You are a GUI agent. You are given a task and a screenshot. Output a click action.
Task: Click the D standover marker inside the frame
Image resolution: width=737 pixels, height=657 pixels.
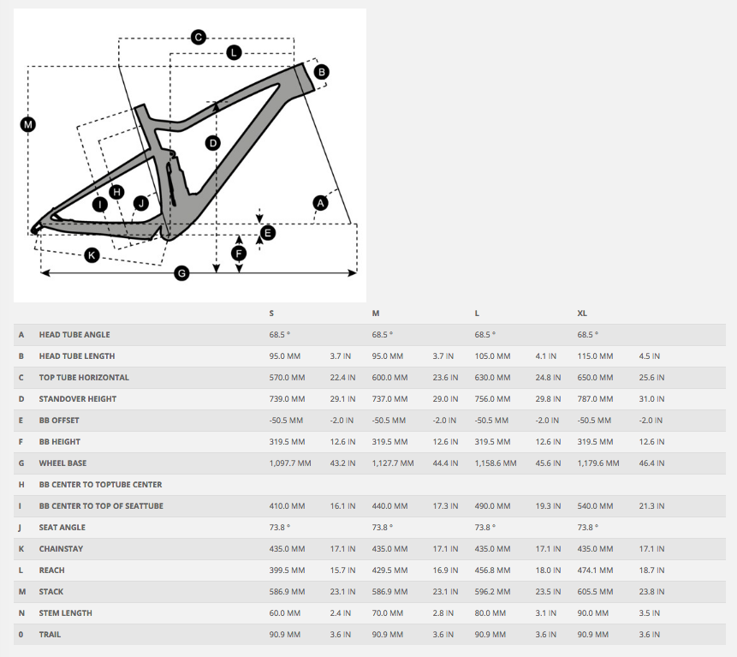(213, 143)
